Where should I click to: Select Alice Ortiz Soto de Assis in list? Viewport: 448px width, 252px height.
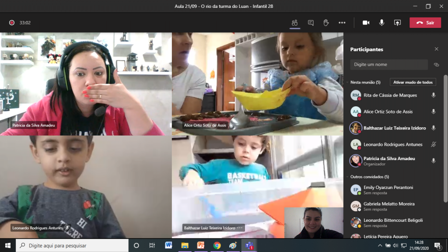(388, 112)
